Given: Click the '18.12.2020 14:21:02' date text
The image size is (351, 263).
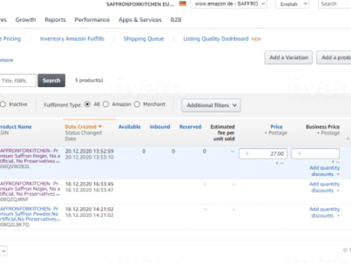Looking at the screenshot, I should [89, 209].
